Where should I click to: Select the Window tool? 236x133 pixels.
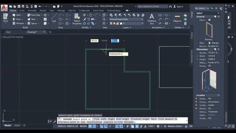[18, 23]
